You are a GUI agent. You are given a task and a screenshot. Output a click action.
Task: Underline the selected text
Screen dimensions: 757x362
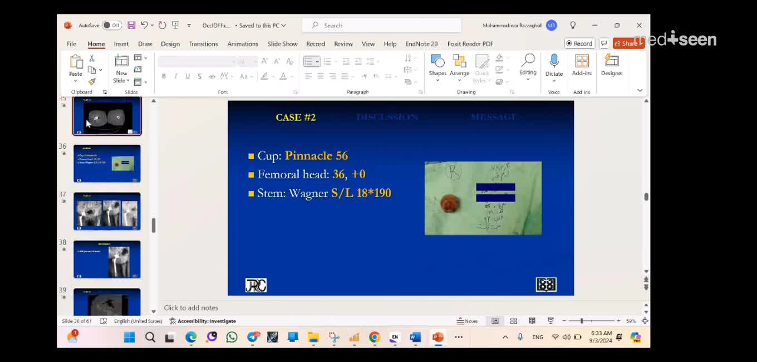(188, 76)
